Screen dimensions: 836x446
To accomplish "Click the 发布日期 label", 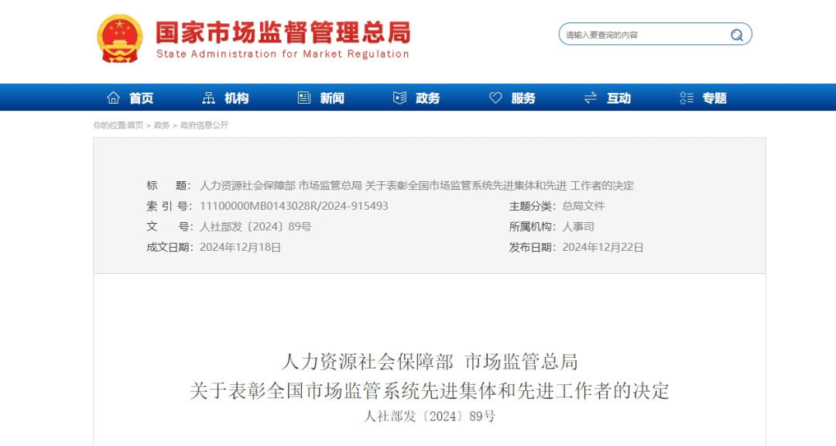I will (x=532, y=248).
